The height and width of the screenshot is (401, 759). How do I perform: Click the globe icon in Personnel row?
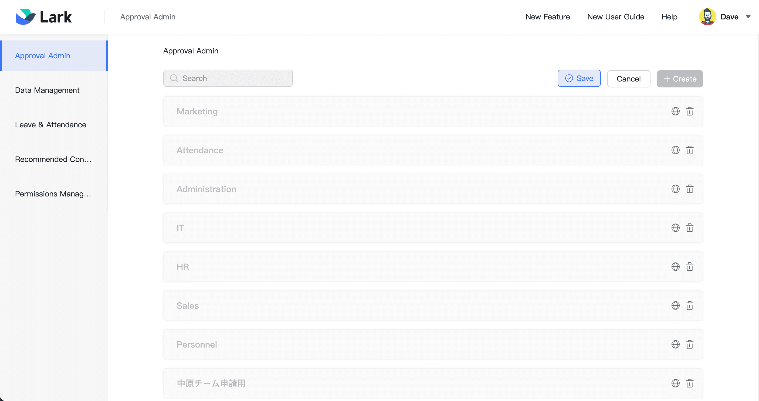pos(675,344)
